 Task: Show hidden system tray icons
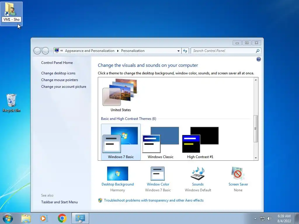tap(255, 219)
